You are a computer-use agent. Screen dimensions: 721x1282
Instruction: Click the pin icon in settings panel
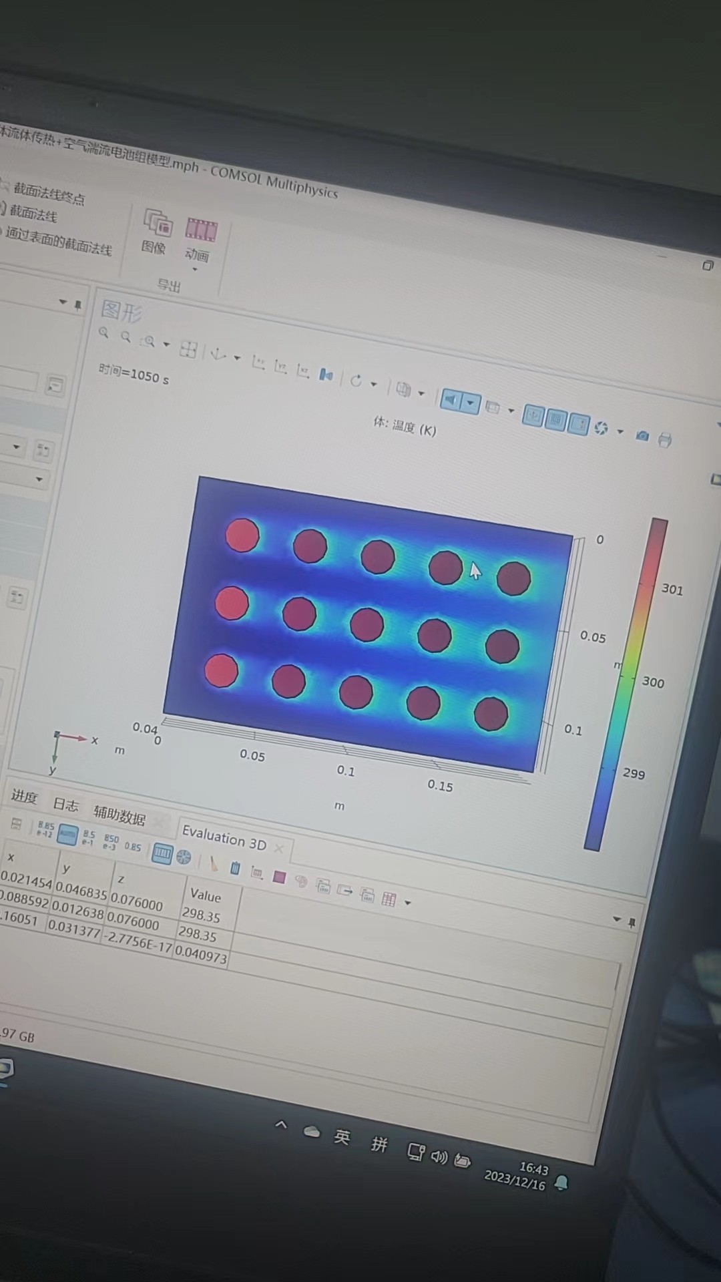click(x=78, y=305)
